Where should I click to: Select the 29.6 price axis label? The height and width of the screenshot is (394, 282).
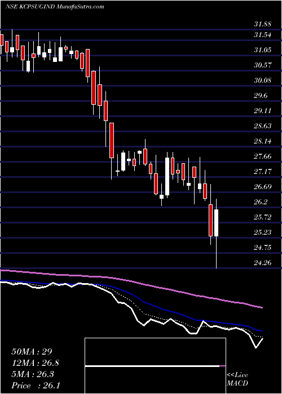click(x=261, y=96)
